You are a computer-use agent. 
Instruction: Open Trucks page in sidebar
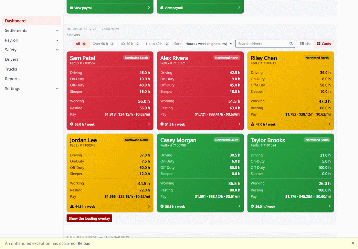[x=32, y=69]
